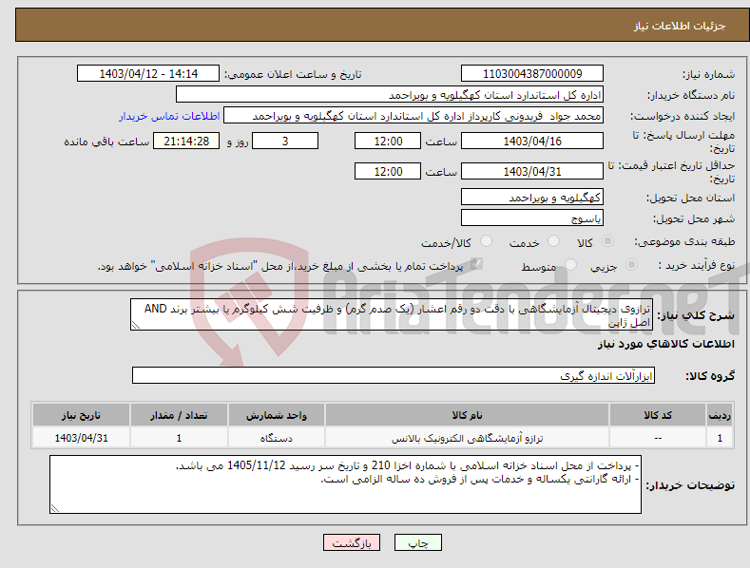This screenshot has width=750, height=568.
Task: Click the تعداد / مقدار column header
Action: tap(179, 415)
